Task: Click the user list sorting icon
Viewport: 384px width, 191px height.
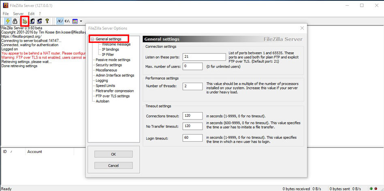Action: [x=75, y=21]
